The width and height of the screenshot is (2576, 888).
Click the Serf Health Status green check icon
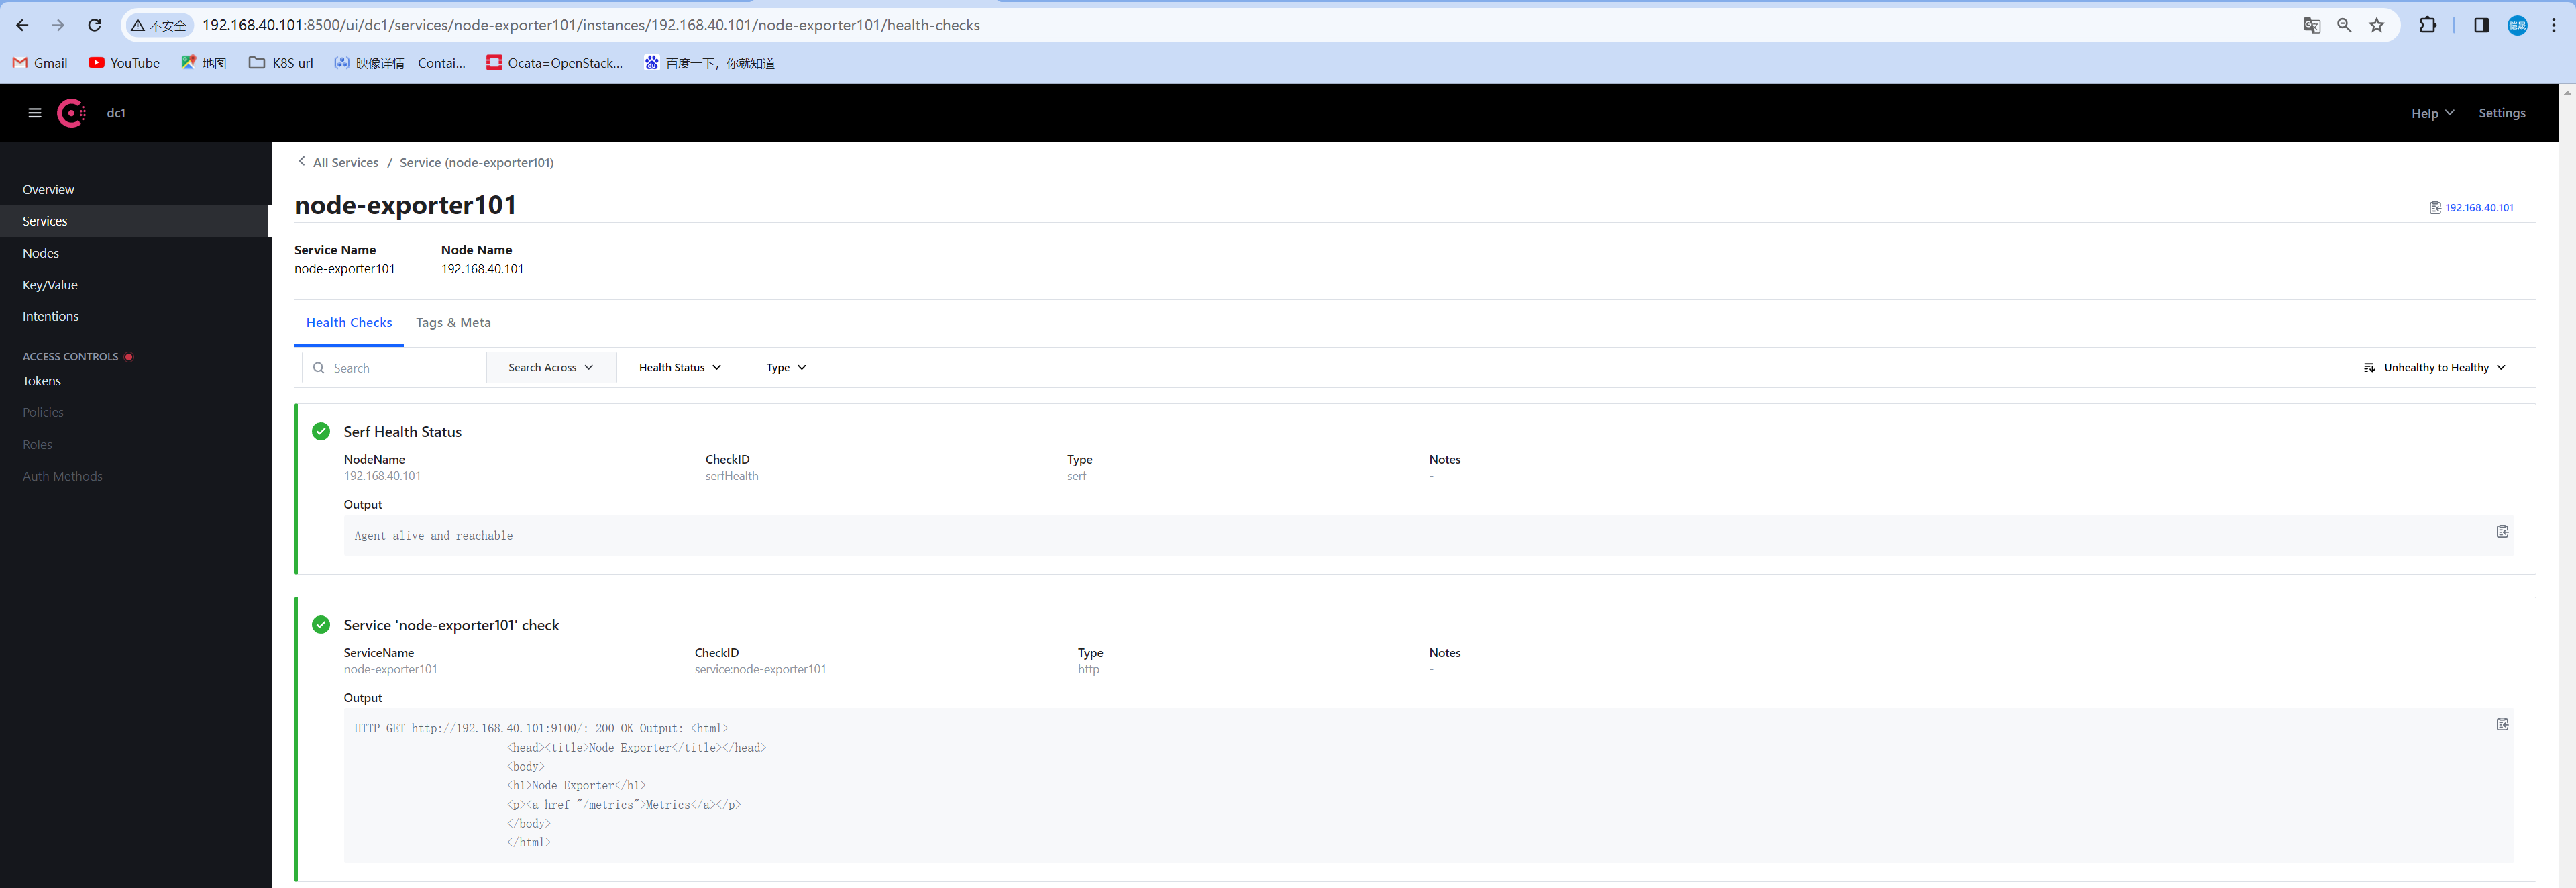(x=321, y=431)
